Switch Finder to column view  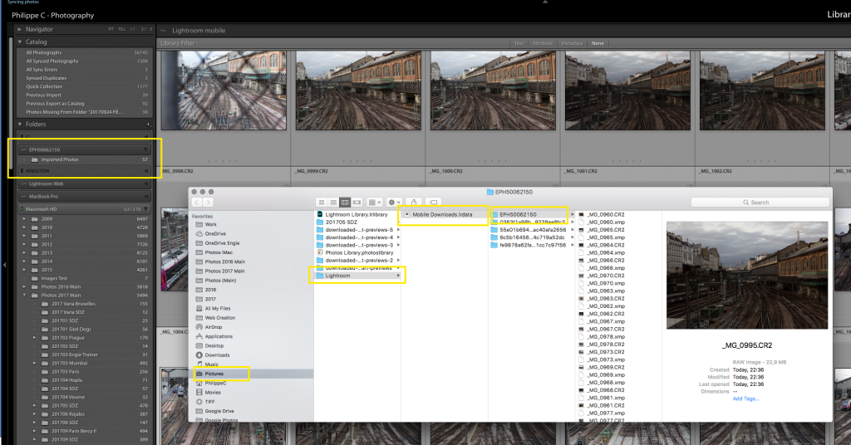click(x=345, y=203)
